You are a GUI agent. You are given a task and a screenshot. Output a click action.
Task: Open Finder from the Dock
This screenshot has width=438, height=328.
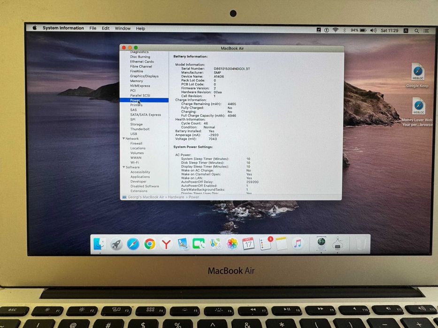point(99,244)
